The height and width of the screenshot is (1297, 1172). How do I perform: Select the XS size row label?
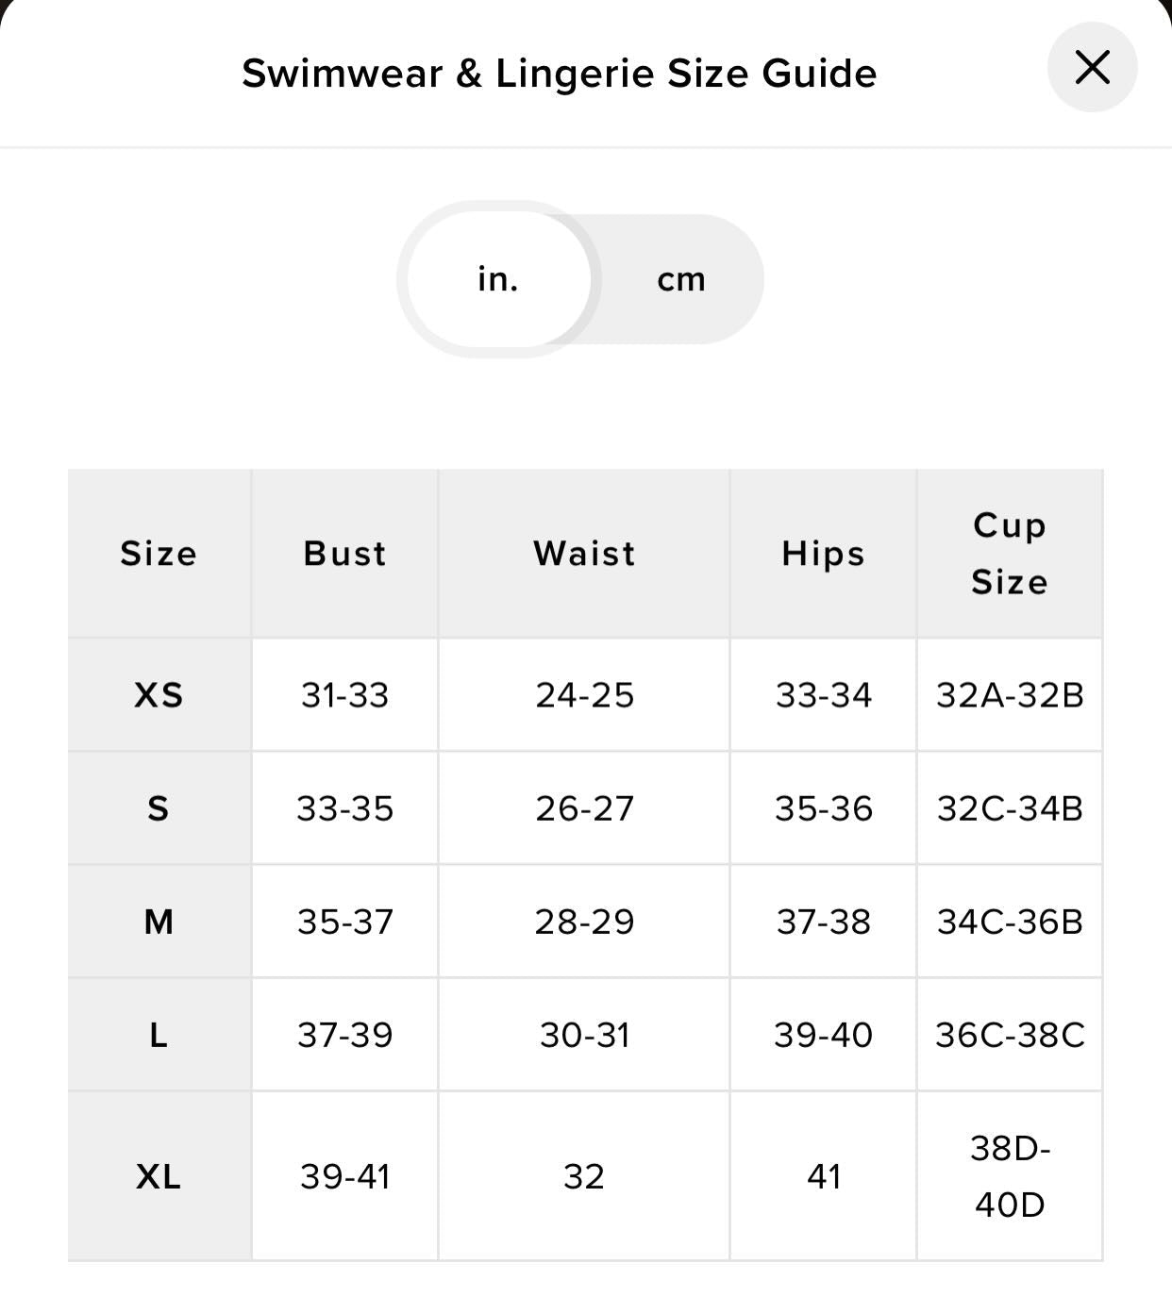click(x=159, y=695)
